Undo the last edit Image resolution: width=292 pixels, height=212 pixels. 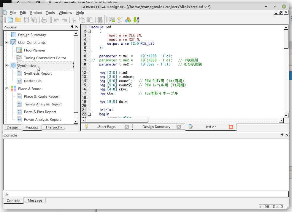56,20
